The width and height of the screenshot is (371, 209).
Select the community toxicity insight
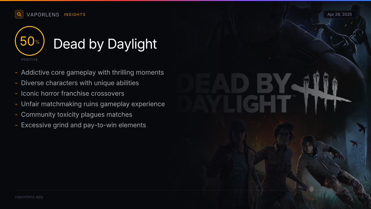click(76, 115)
